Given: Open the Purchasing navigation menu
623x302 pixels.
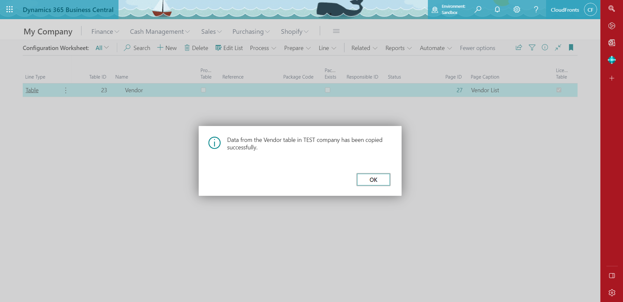Looking at the screenshot, I should coord(251,31).
